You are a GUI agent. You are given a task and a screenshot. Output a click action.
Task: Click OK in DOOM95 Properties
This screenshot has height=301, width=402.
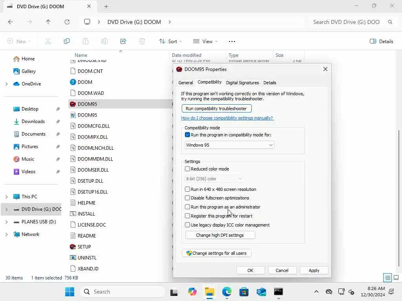[250, 270]
